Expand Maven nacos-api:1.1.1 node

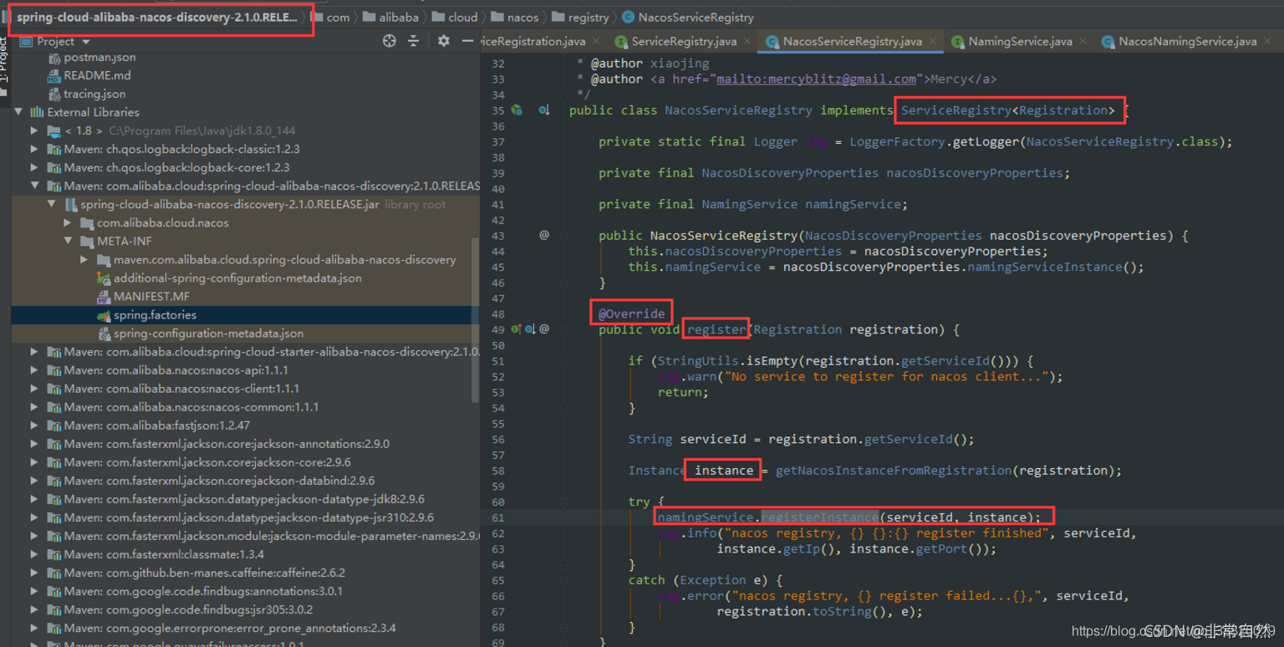coord(34,369)
